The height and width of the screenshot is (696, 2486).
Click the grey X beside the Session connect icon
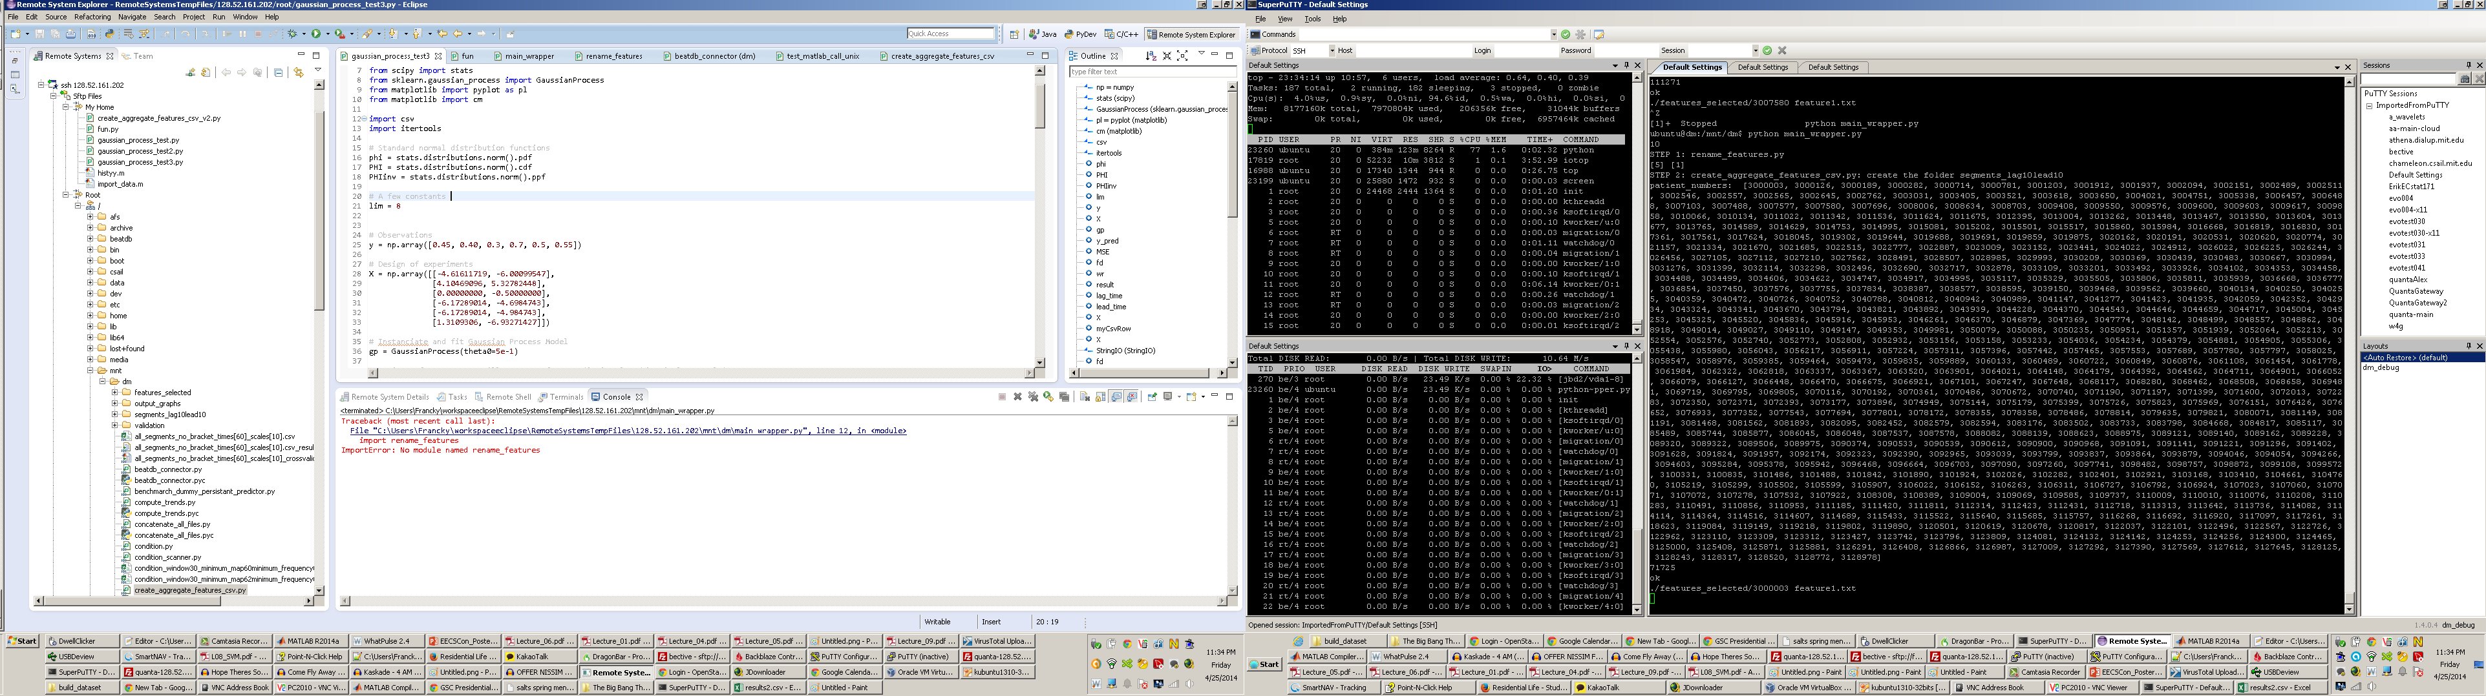coord(1783,50)
